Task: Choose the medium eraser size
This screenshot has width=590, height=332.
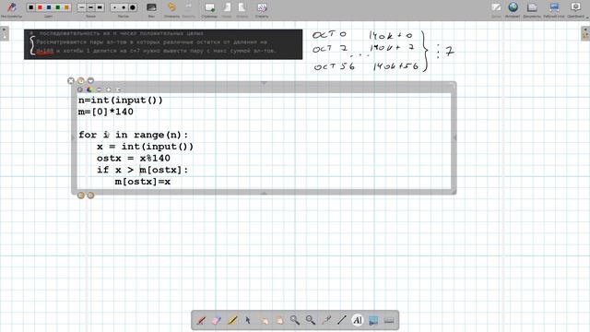Action: 124,7
